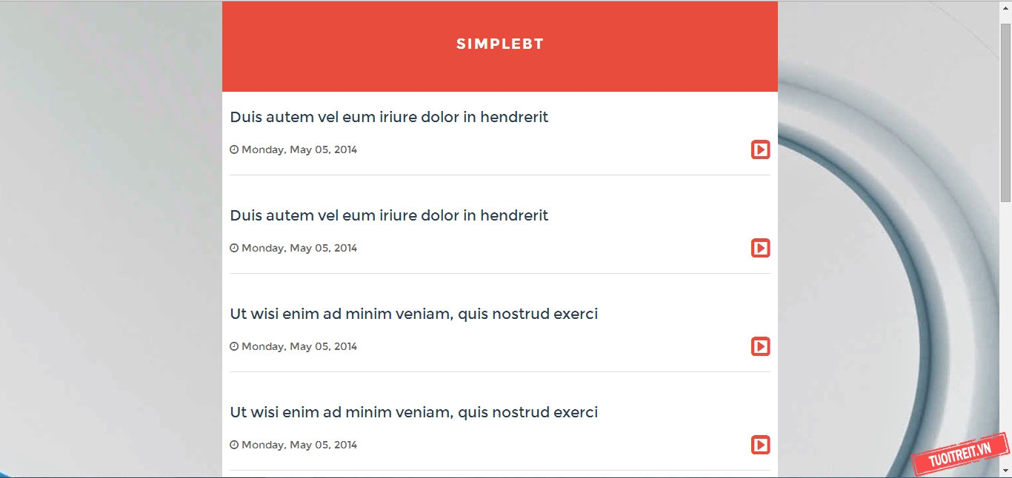This screenshot has height=478, width=1012.
Task: Click the clock icon on third post date
Action: click(234, 346)
